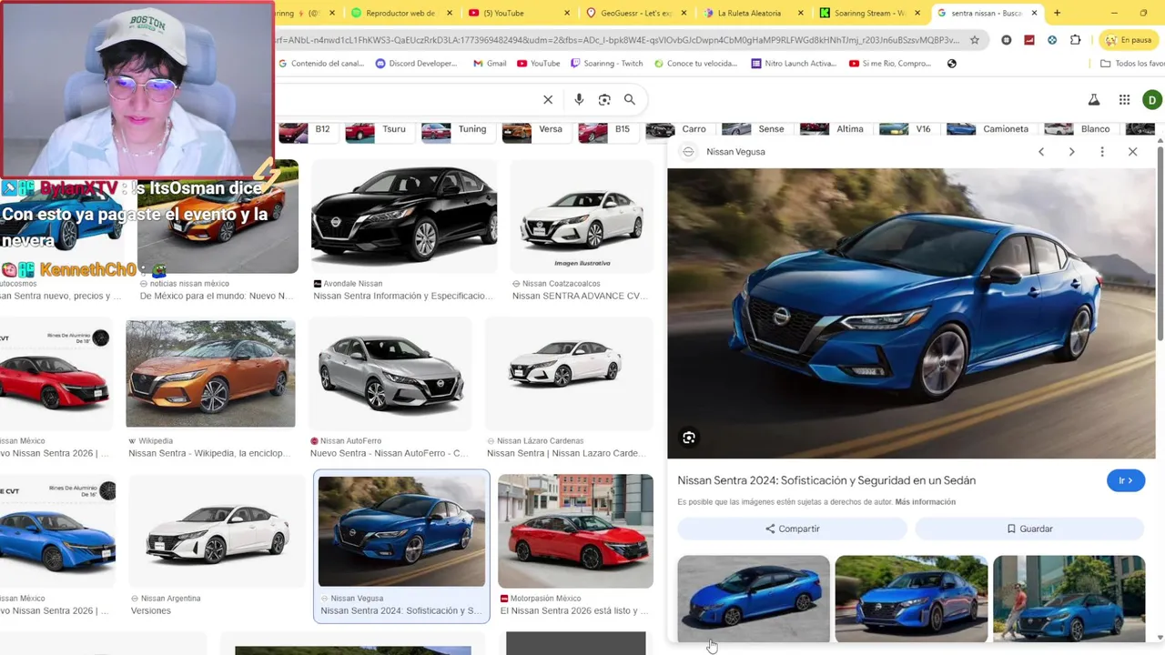Viewport: 1165px width, 655px height.
Task: Click the Guardar save button
Action: pos(1029,529)
